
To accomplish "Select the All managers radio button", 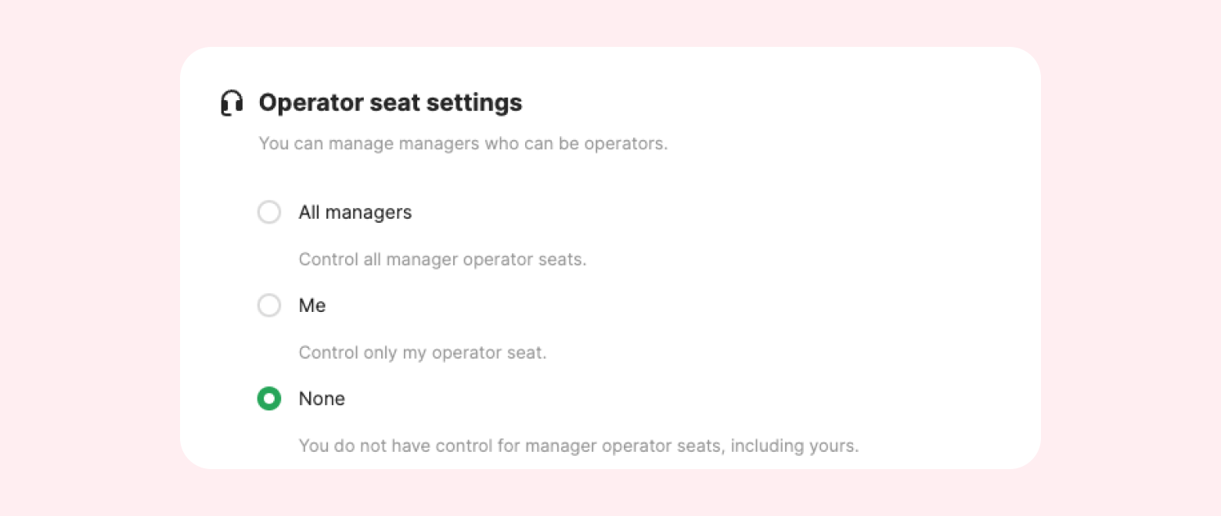I will click(269, 213).
